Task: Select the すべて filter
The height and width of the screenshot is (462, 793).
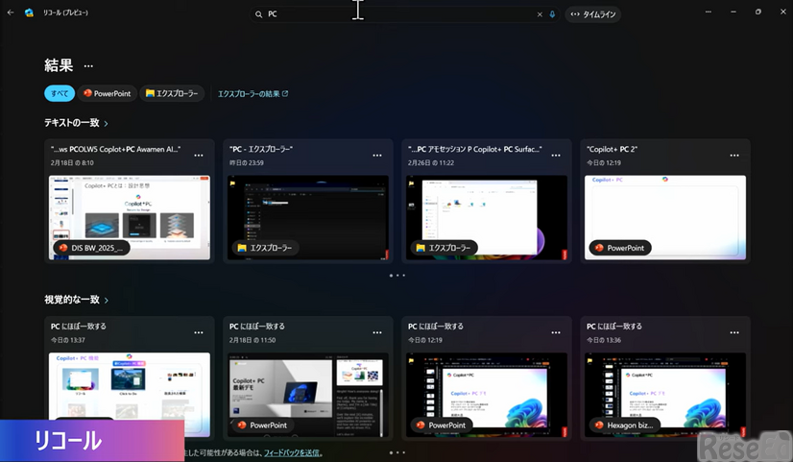Action: [x=60, y=93]
